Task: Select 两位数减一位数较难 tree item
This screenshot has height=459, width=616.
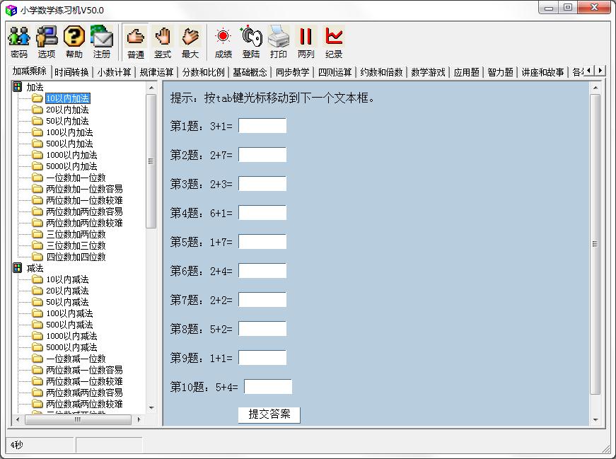Action: (x=84, y=381)
